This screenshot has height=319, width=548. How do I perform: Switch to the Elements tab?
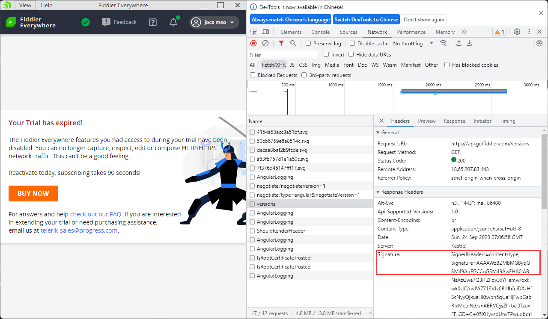tap(291, 32)
